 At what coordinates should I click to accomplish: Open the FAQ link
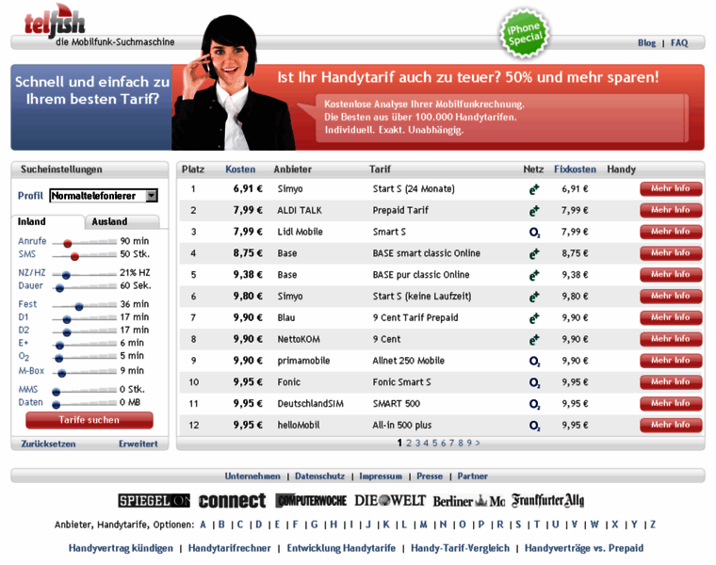[679, 43]
